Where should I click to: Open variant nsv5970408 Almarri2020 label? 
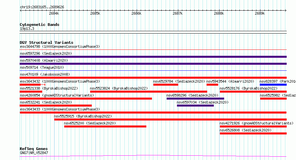coord(44,60)
